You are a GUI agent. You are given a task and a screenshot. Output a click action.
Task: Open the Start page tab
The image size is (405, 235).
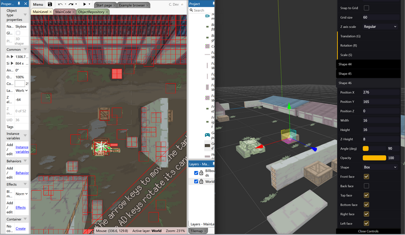tap(104, 5)
